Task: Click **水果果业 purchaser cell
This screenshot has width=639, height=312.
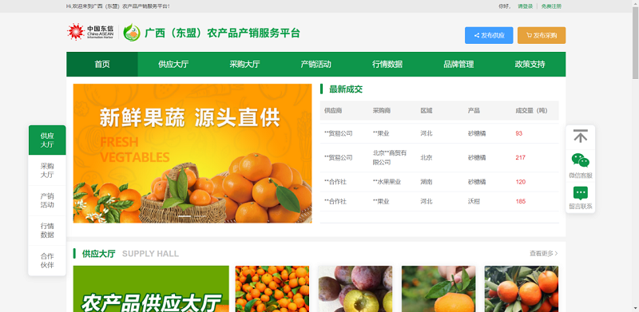Action: pyautogui.click(x=387, y=182)
